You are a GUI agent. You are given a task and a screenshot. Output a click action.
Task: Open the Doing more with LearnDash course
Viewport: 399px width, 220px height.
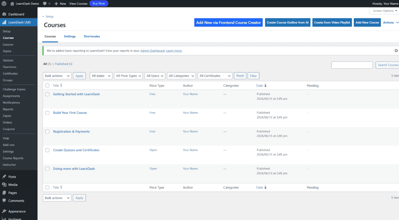[x=74, y=169]
